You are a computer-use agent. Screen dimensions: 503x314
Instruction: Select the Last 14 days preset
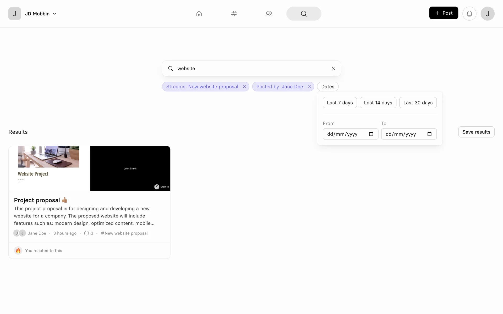[x=378, y=103]
